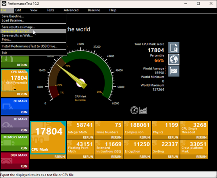The width and height of the screenshot is (217, 178).
Task: Choose Load Baseline... from the File menu
Action: pyautogui.click(x=33, y=20)
